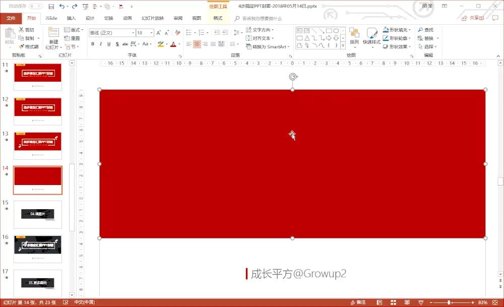Image resolution: width=504 pixels, height=307 pixels.
Task: Toggle bold formatting
Action: click(x=93, y=44)
